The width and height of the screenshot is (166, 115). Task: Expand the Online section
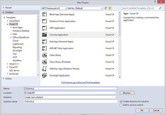tap(4, 79)
